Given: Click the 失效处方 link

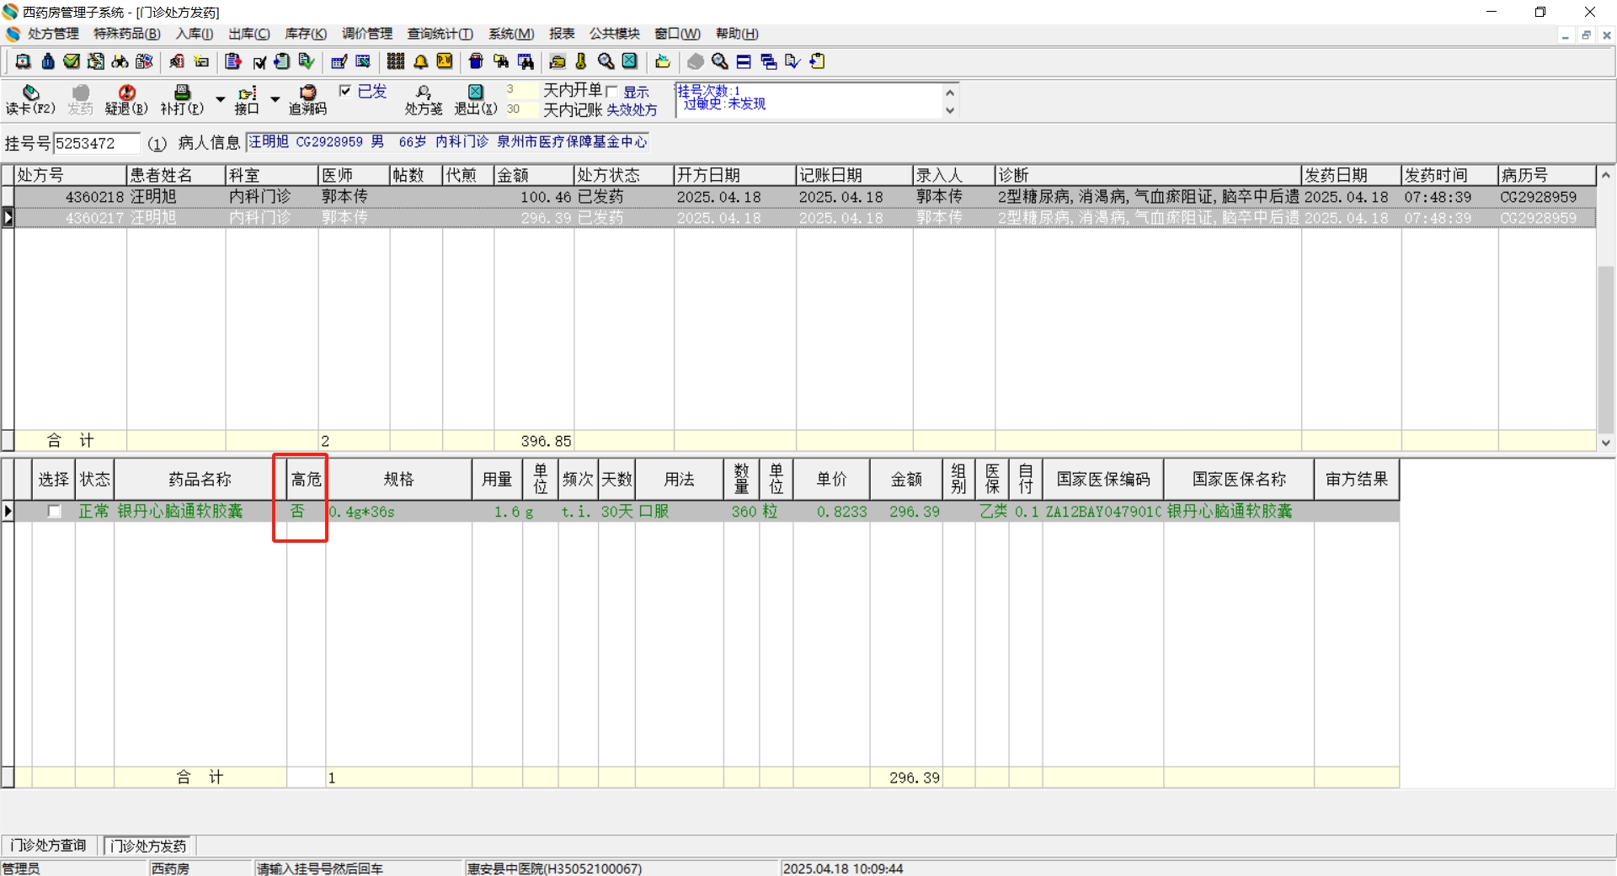Looking at the screenshot, I should (x=632, y=110).
